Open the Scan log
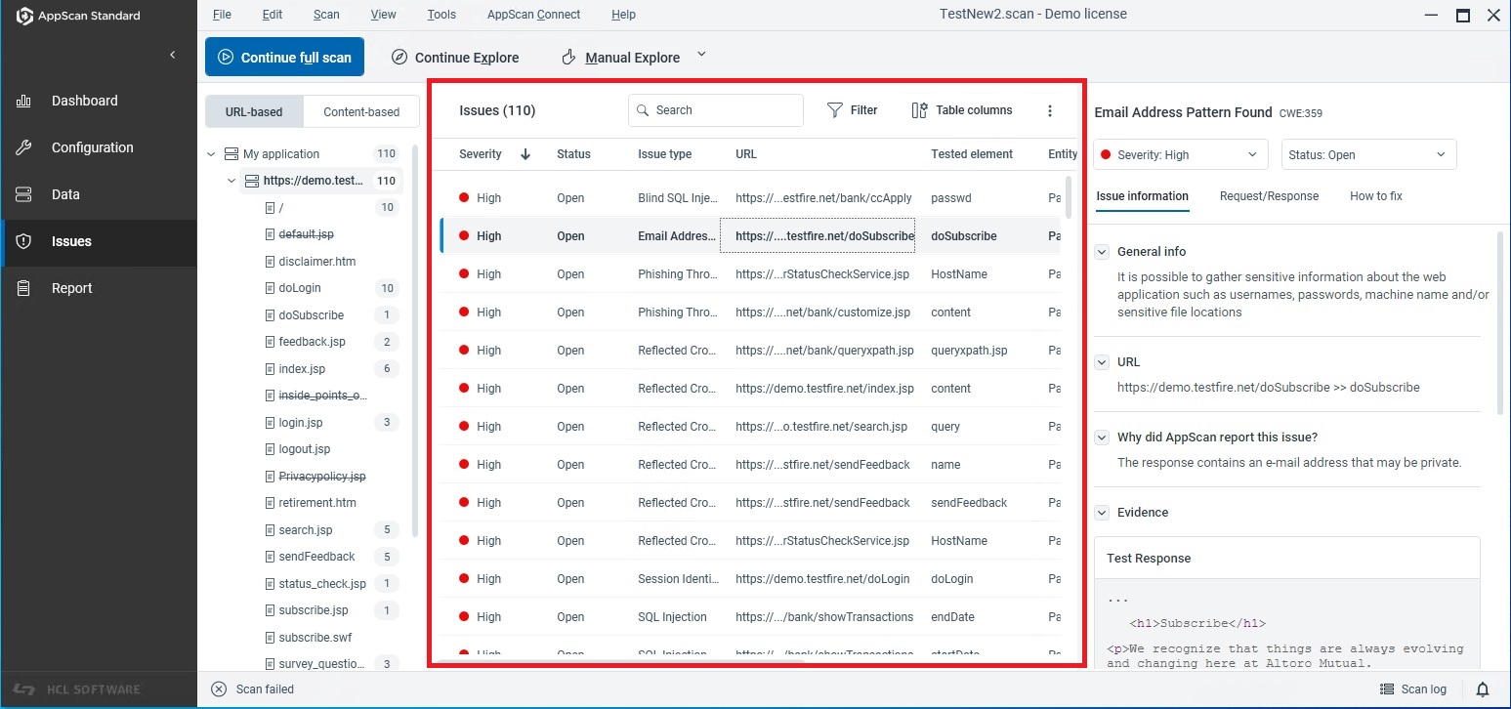Viewport: 1511px width, 709px height. (1413, 689)
